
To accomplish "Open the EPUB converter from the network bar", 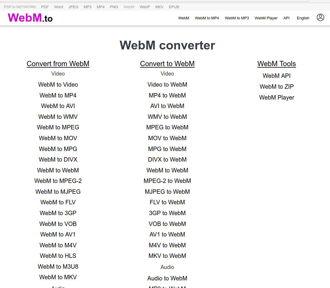I will [174, 7].
